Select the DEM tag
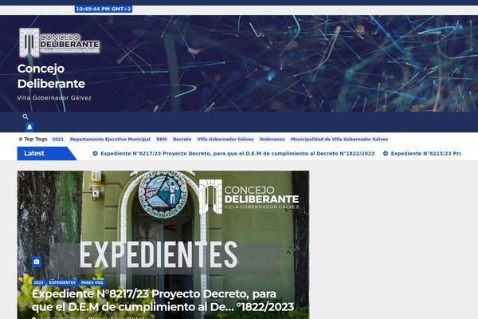Screen dimensions: 478x319 click(x=162, y=140)
